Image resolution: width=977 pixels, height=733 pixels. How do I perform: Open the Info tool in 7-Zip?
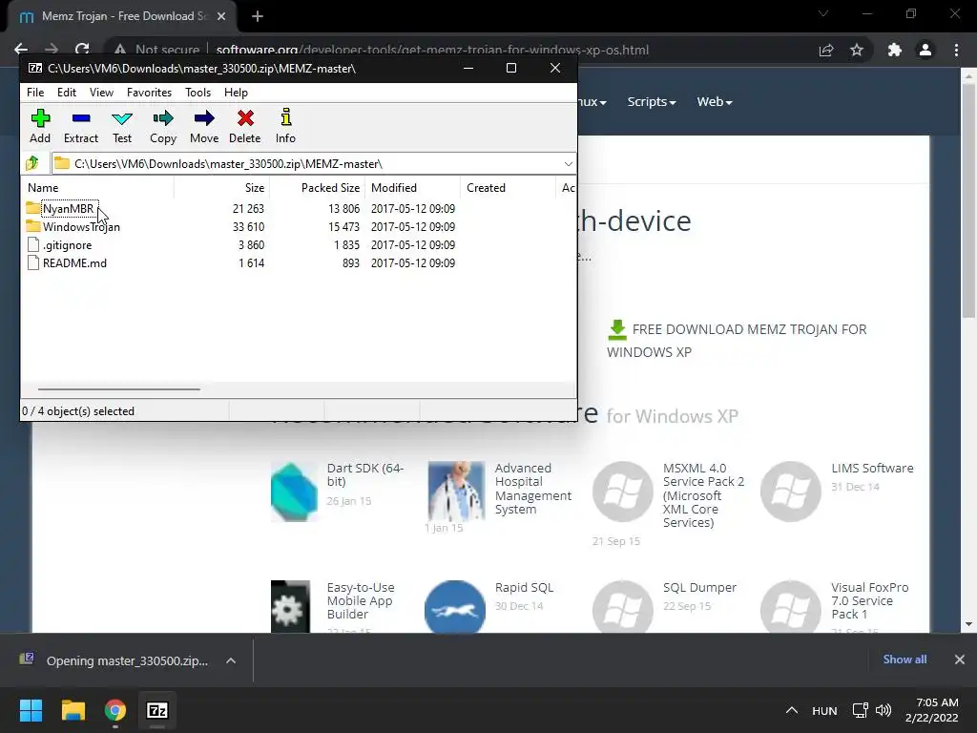point(285,126)
